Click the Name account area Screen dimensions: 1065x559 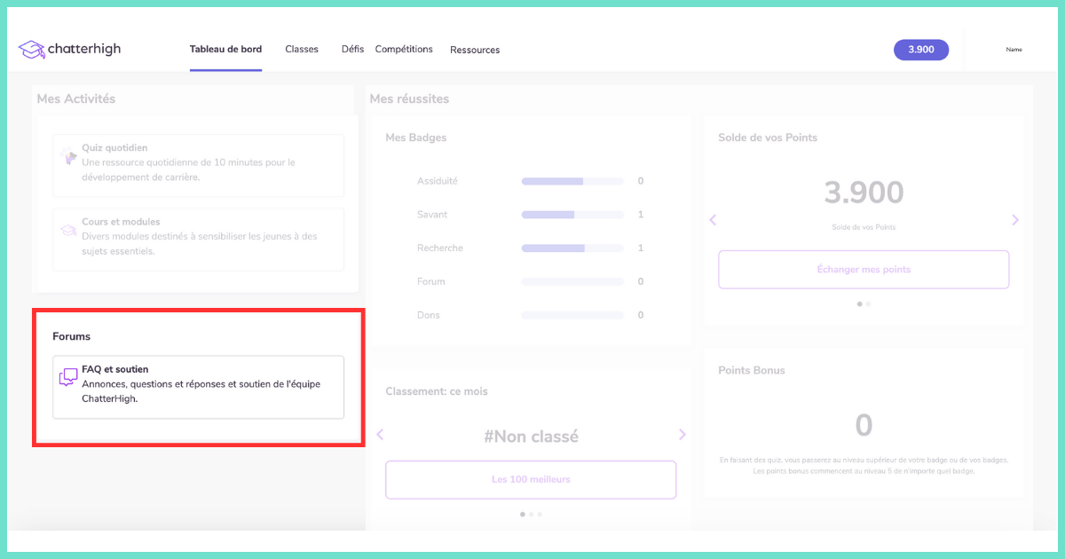tap(1014, 50)
